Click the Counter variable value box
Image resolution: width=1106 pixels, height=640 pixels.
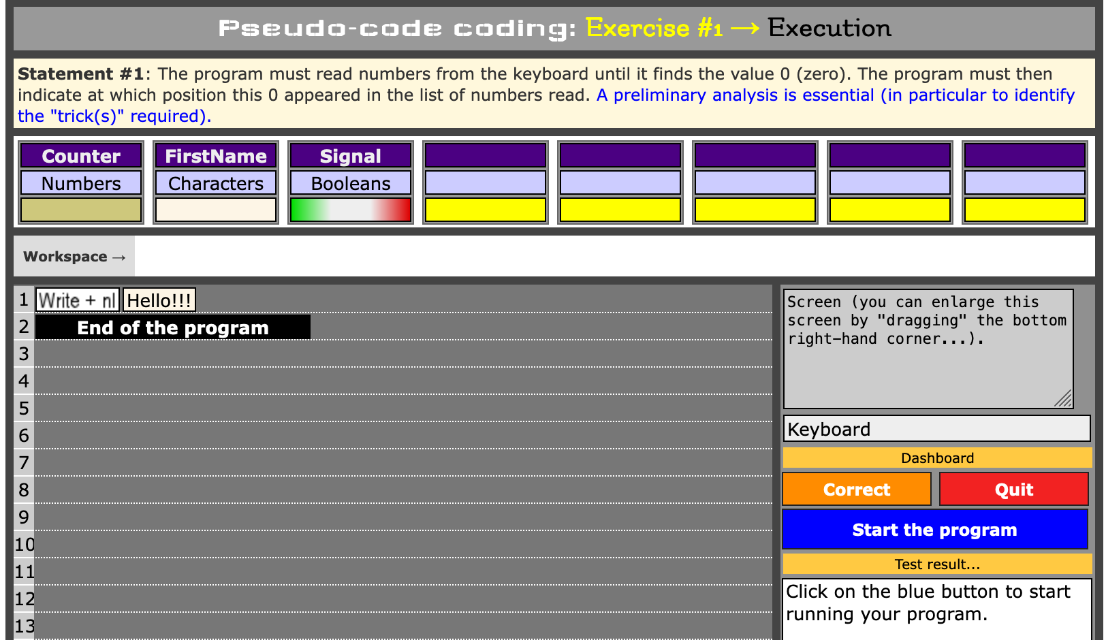(x=81, y=210)
